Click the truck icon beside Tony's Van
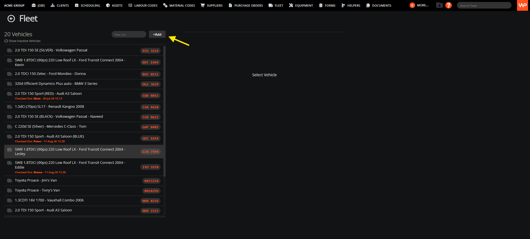 [x=9, y=191]
